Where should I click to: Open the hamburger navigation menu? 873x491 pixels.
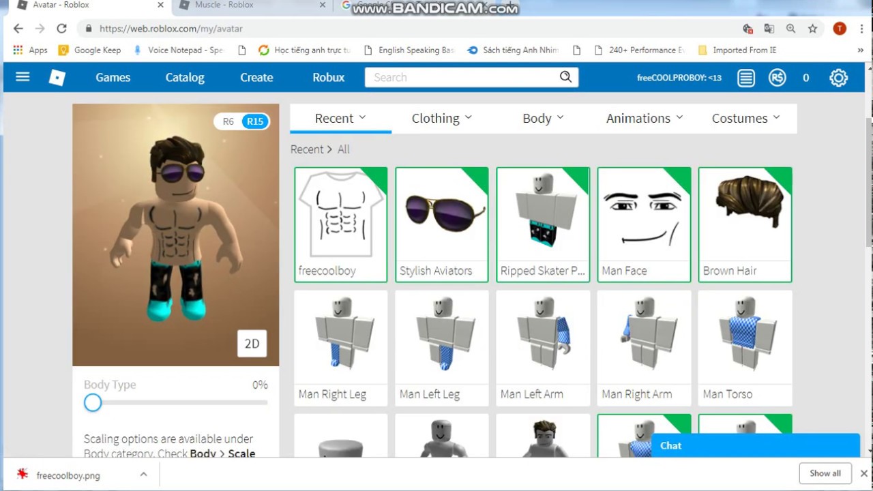point(23,77)
